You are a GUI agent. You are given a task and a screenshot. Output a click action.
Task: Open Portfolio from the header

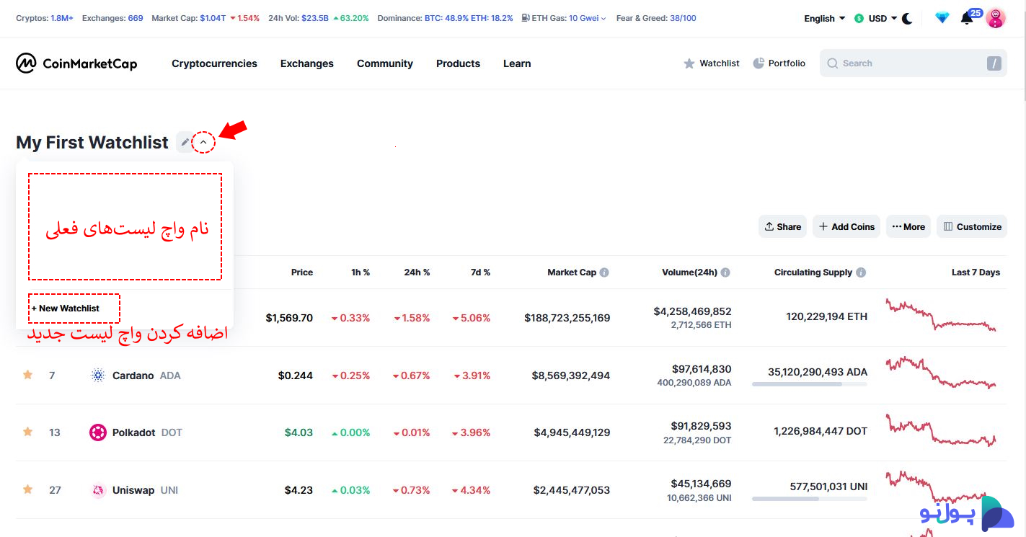click(x=779, y=63)
